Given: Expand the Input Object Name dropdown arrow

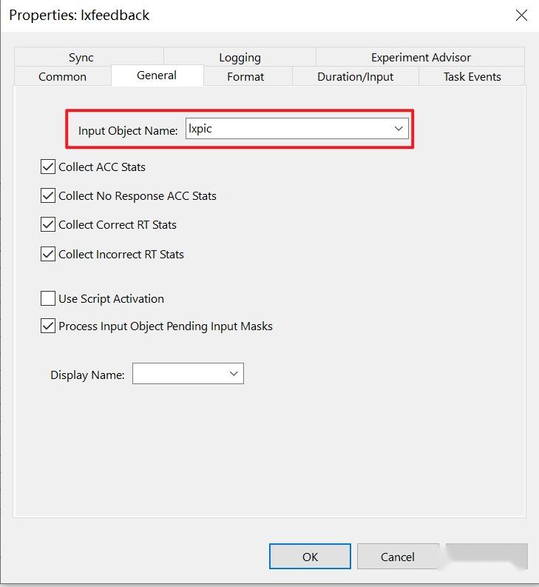Looking at the screenshot, I should click(x=399, y=128).
